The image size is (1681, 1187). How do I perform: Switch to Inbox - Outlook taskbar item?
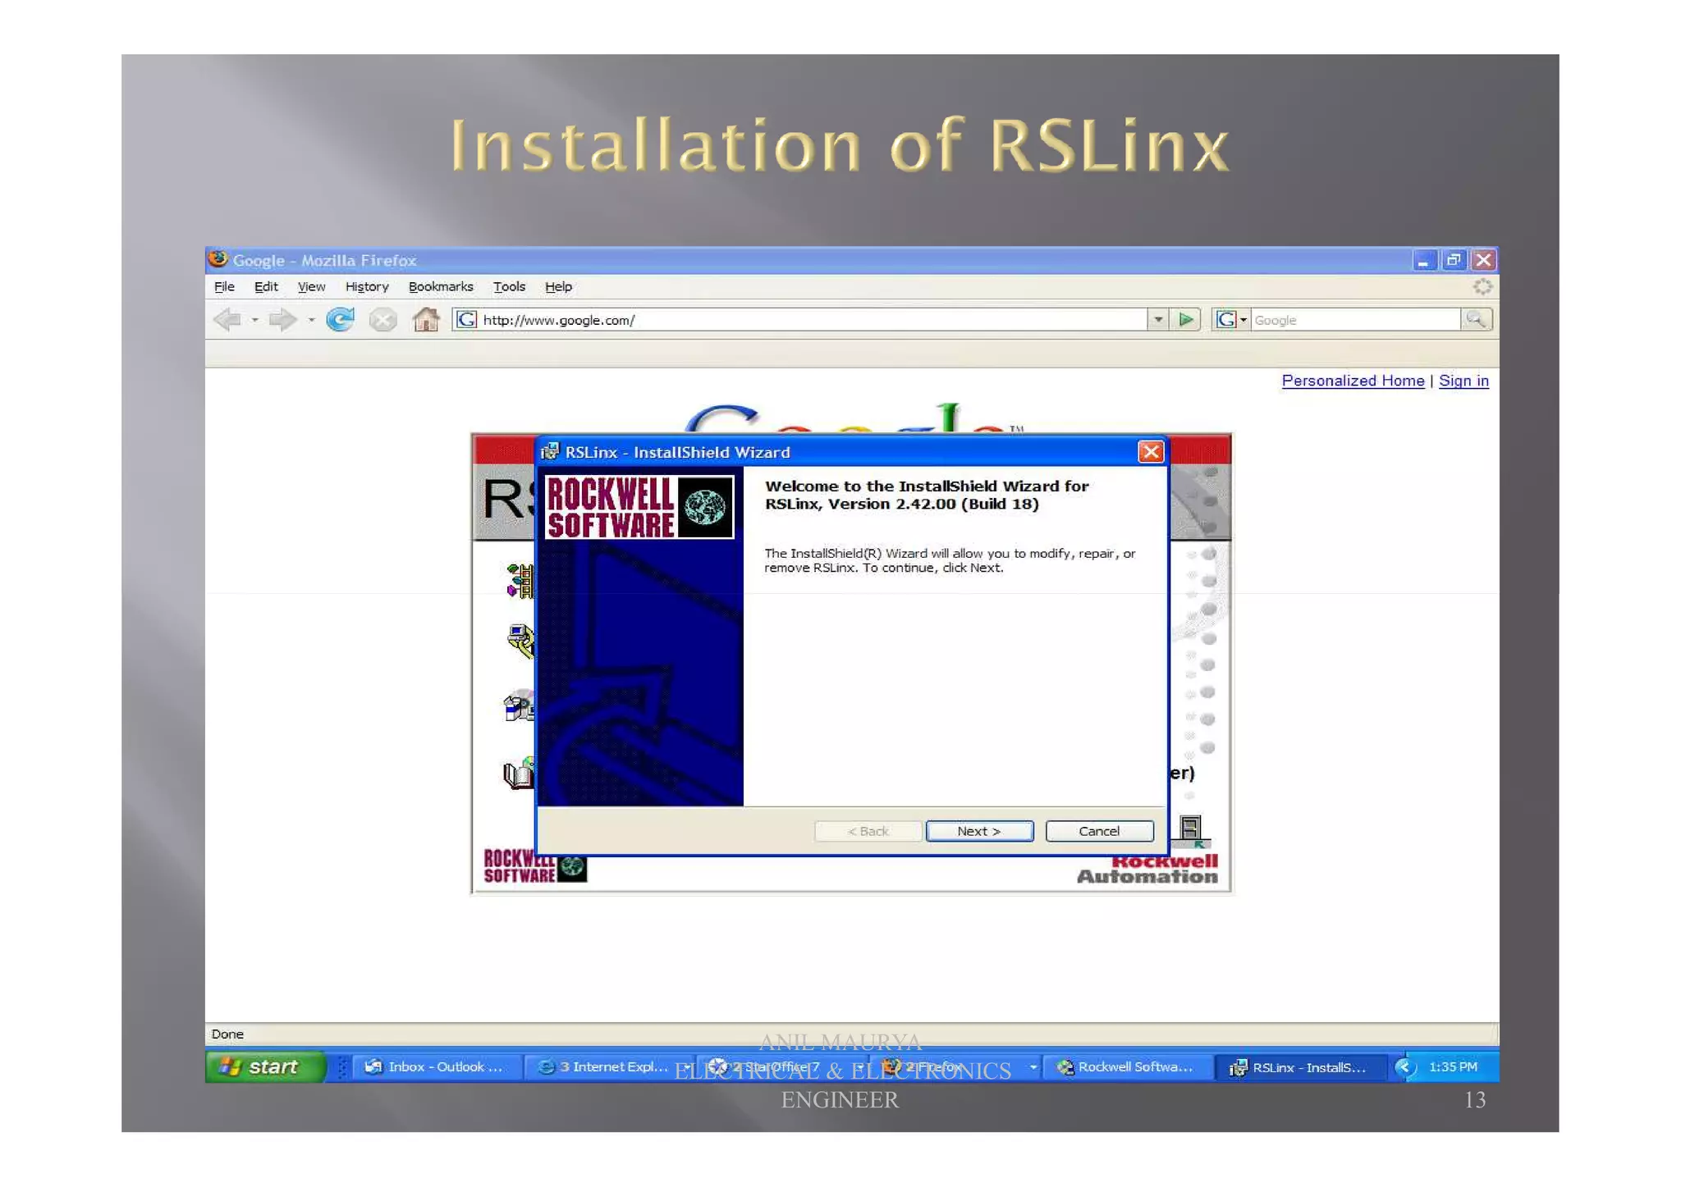pyautogui.click(x=435, y=1067)
